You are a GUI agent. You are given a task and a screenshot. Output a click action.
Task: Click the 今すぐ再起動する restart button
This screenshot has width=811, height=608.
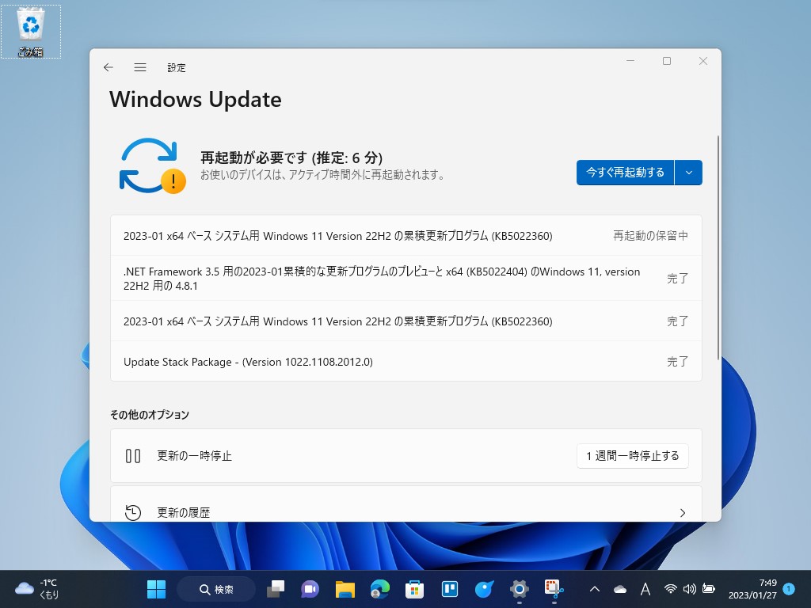(625, 172)
